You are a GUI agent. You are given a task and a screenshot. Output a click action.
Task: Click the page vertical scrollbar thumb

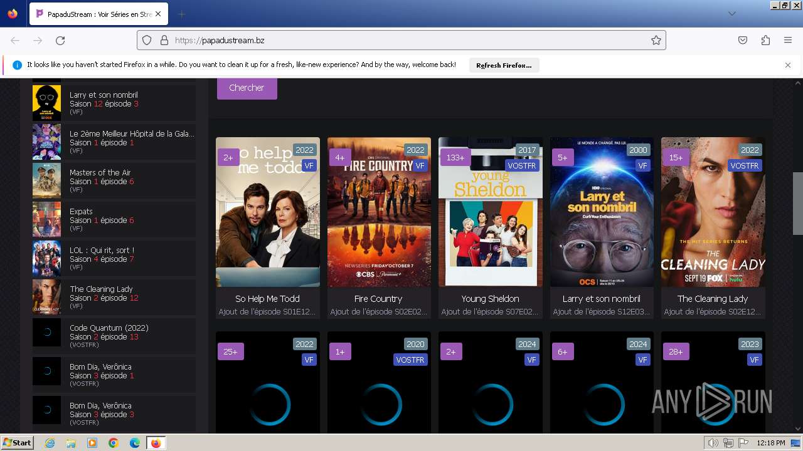coord(798,203)
